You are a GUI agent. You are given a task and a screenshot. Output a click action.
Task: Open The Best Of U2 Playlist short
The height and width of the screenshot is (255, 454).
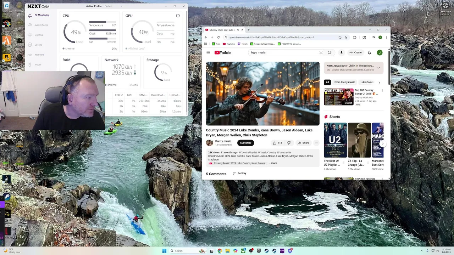click(335, 140)
